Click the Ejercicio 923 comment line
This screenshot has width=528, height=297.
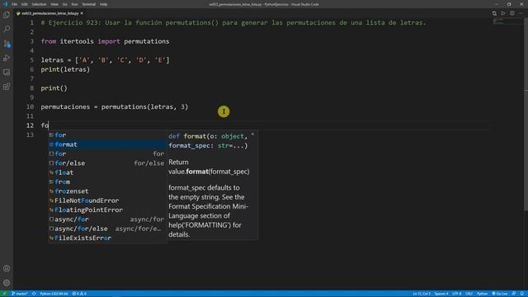tap(233, 22)
